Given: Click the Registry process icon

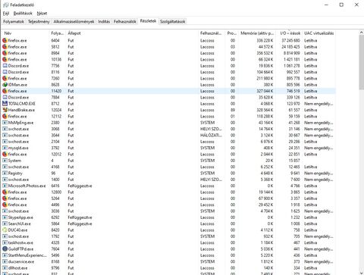Looking at the screenshot, I should 5,173.
